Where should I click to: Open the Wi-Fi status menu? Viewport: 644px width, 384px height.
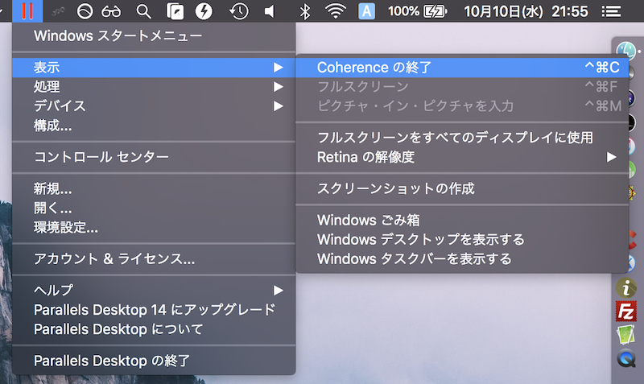335,11
